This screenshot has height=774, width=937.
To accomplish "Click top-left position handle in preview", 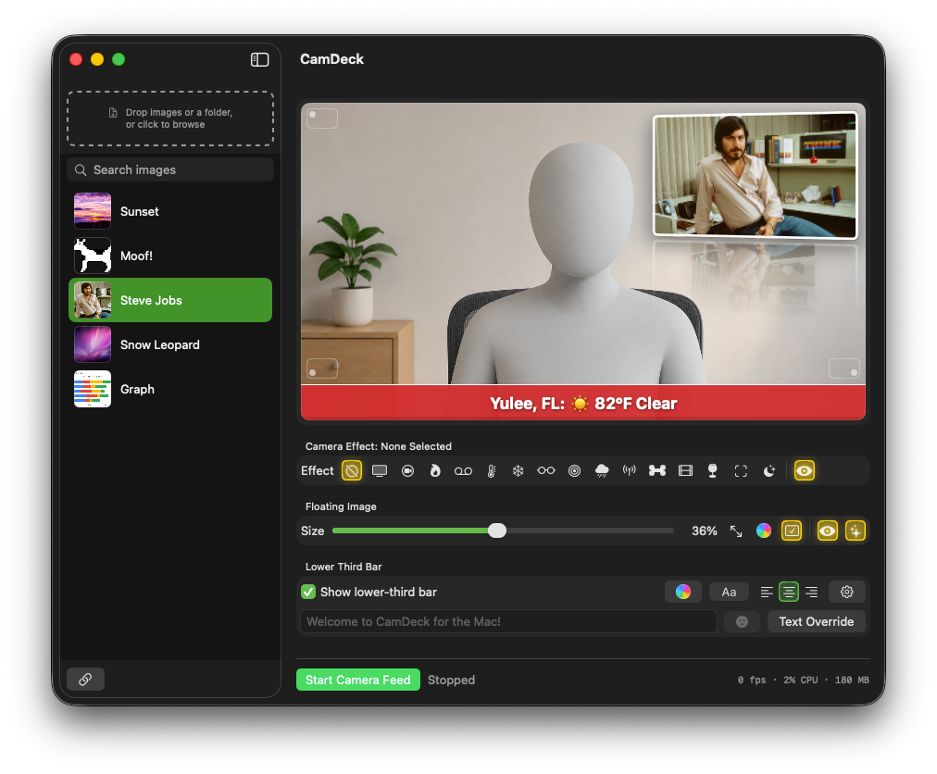I will (x=322, y=119).
